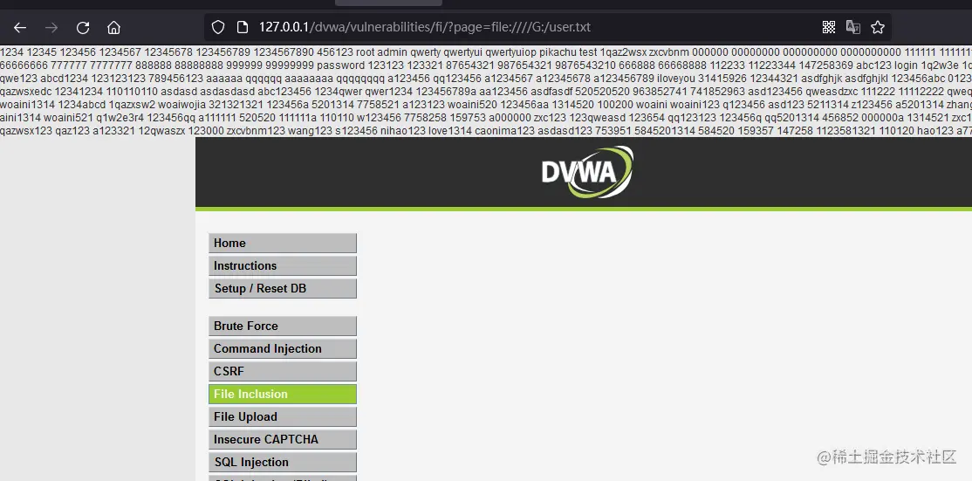Go back to the previous page
Screen dimensions: 972x481
[x=20, y=27]
